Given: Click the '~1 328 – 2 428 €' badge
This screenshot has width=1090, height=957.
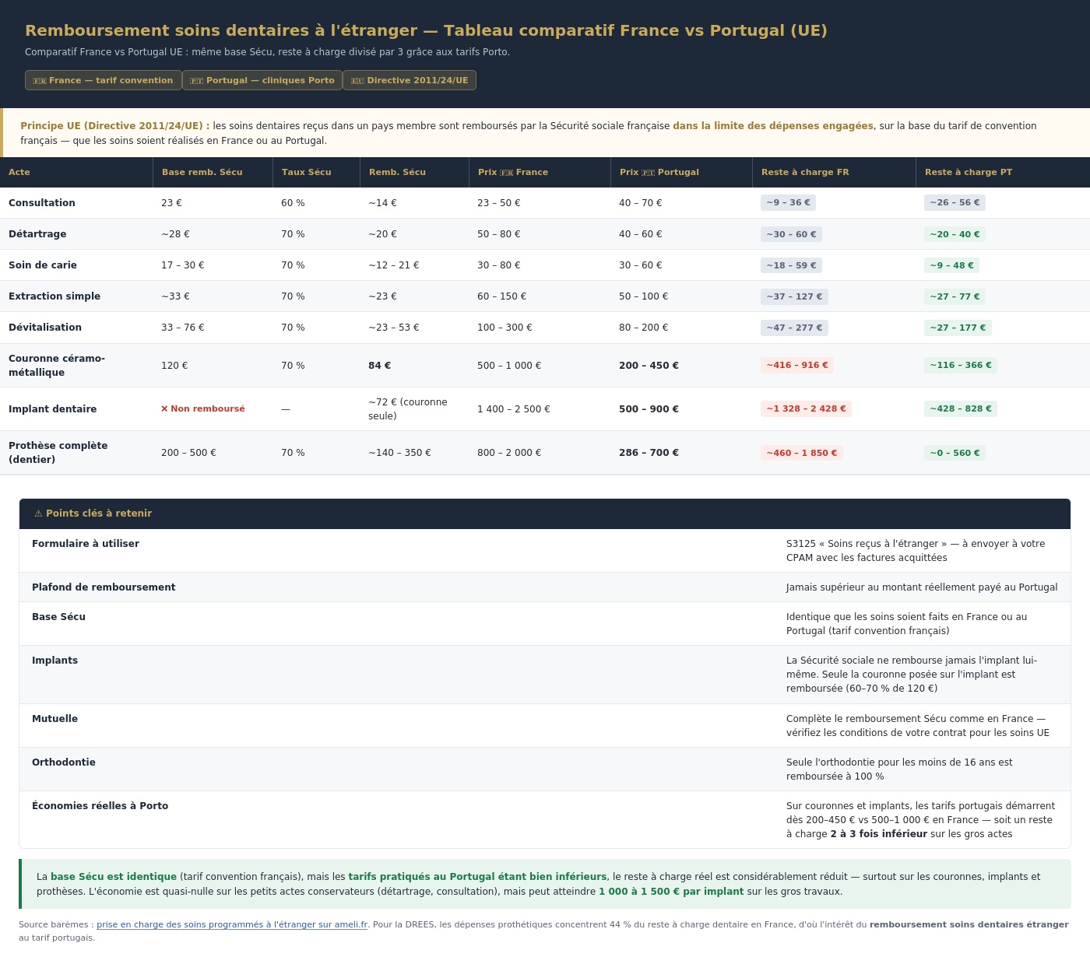Looking at the screenshot, I should coord(806,408).
